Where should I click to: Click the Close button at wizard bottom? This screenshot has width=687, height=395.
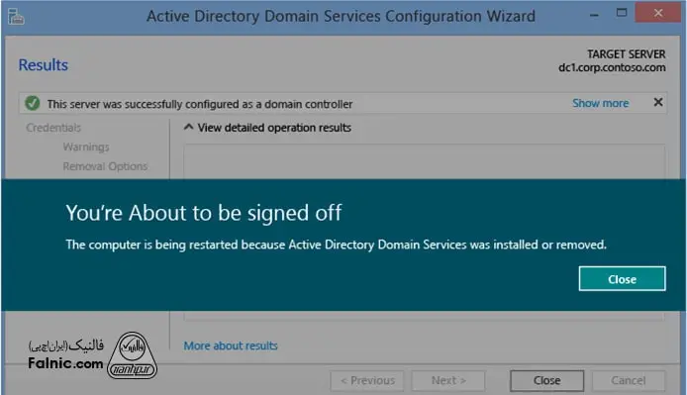(x=546, y=380)
